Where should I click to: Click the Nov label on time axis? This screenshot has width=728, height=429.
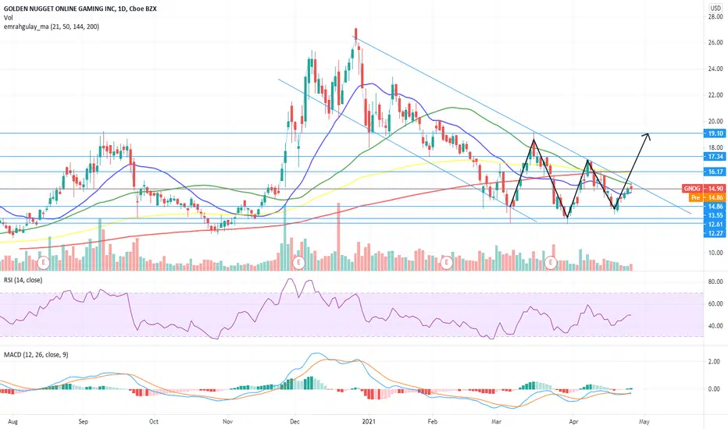[227, 421]
